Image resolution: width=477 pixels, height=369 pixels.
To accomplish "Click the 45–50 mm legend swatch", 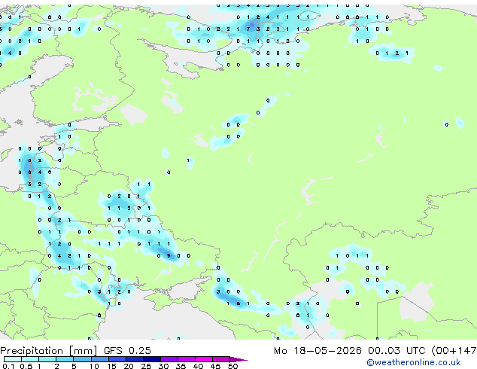I will pos(221,359).
